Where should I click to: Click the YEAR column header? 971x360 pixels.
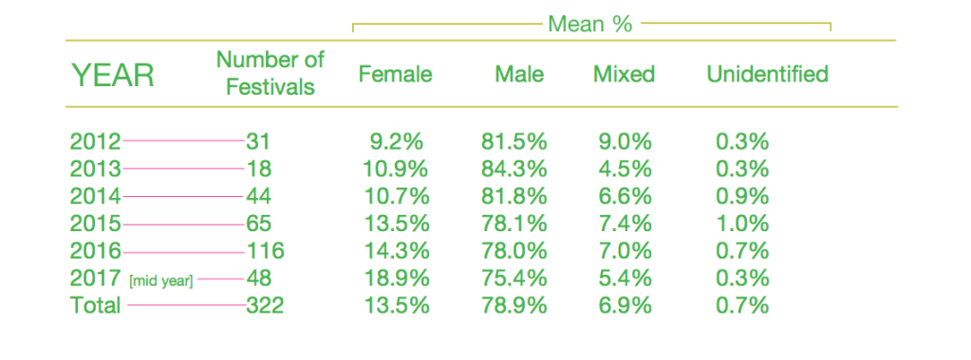point(113,76)
